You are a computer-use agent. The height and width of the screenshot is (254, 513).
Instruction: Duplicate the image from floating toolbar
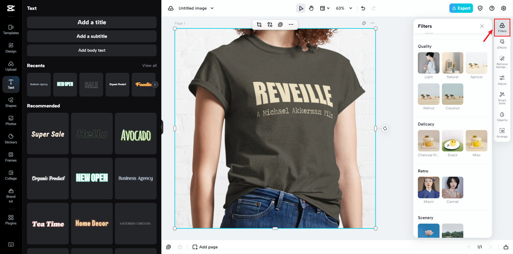tap(280, 24)
